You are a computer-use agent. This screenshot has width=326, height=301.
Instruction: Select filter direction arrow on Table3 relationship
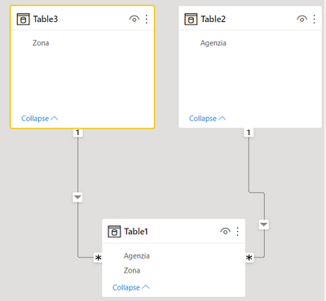click(77, 197)
